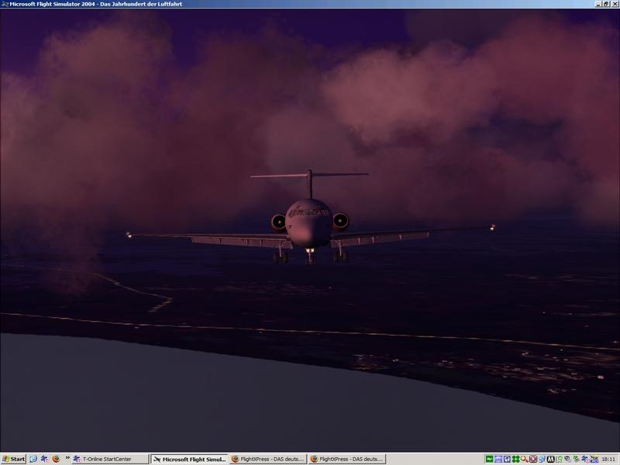The height and width of the screenshot is (465, 620).
Task: Select Microsoft Flight Simulator taskbar button
Action: tap(189, 459)
